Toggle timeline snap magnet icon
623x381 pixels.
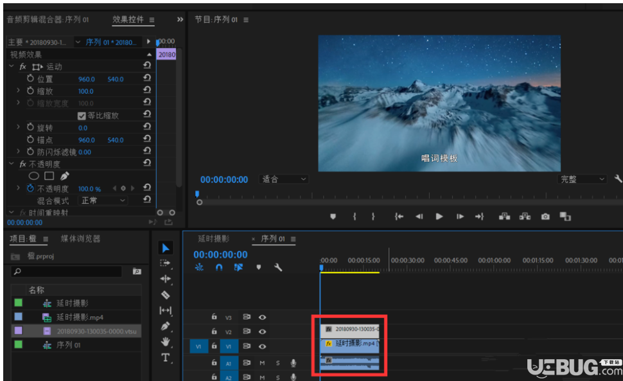coord(219,267)
